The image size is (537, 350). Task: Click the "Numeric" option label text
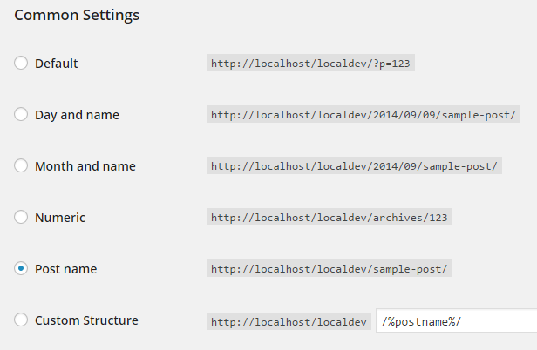tap(60, 218)
